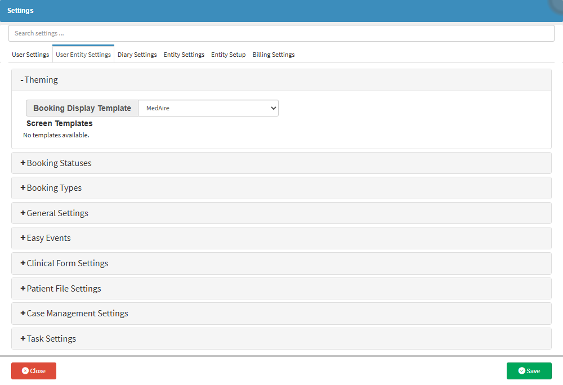Click the red Close button
Image resolution: width=563 pixels, height=385 pixels.
34,371
